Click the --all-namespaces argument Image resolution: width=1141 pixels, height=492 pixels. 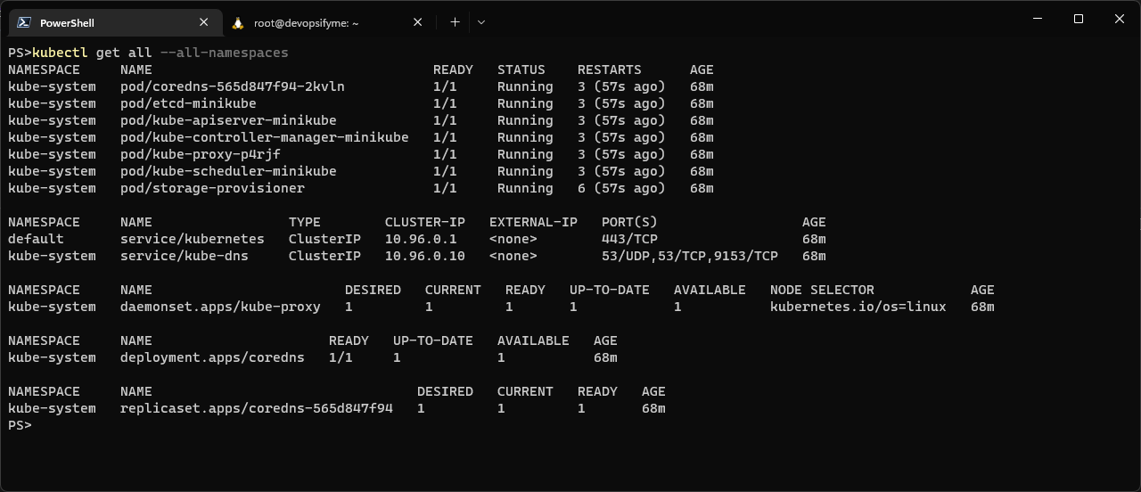click(x=224, y=53)
